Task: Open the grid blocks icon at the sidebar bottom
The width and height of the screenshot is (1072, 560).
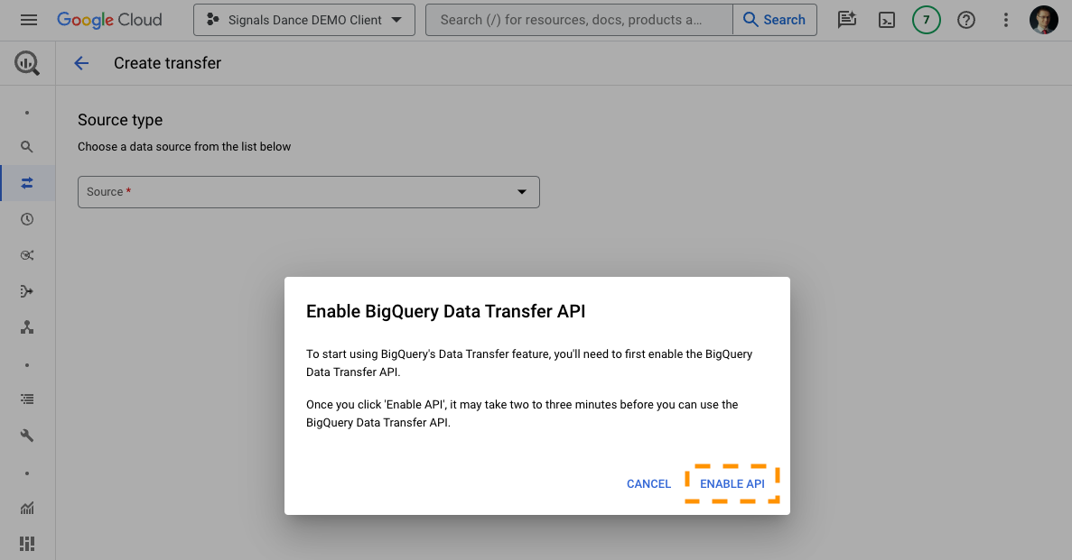Action: tap(27, 544)
